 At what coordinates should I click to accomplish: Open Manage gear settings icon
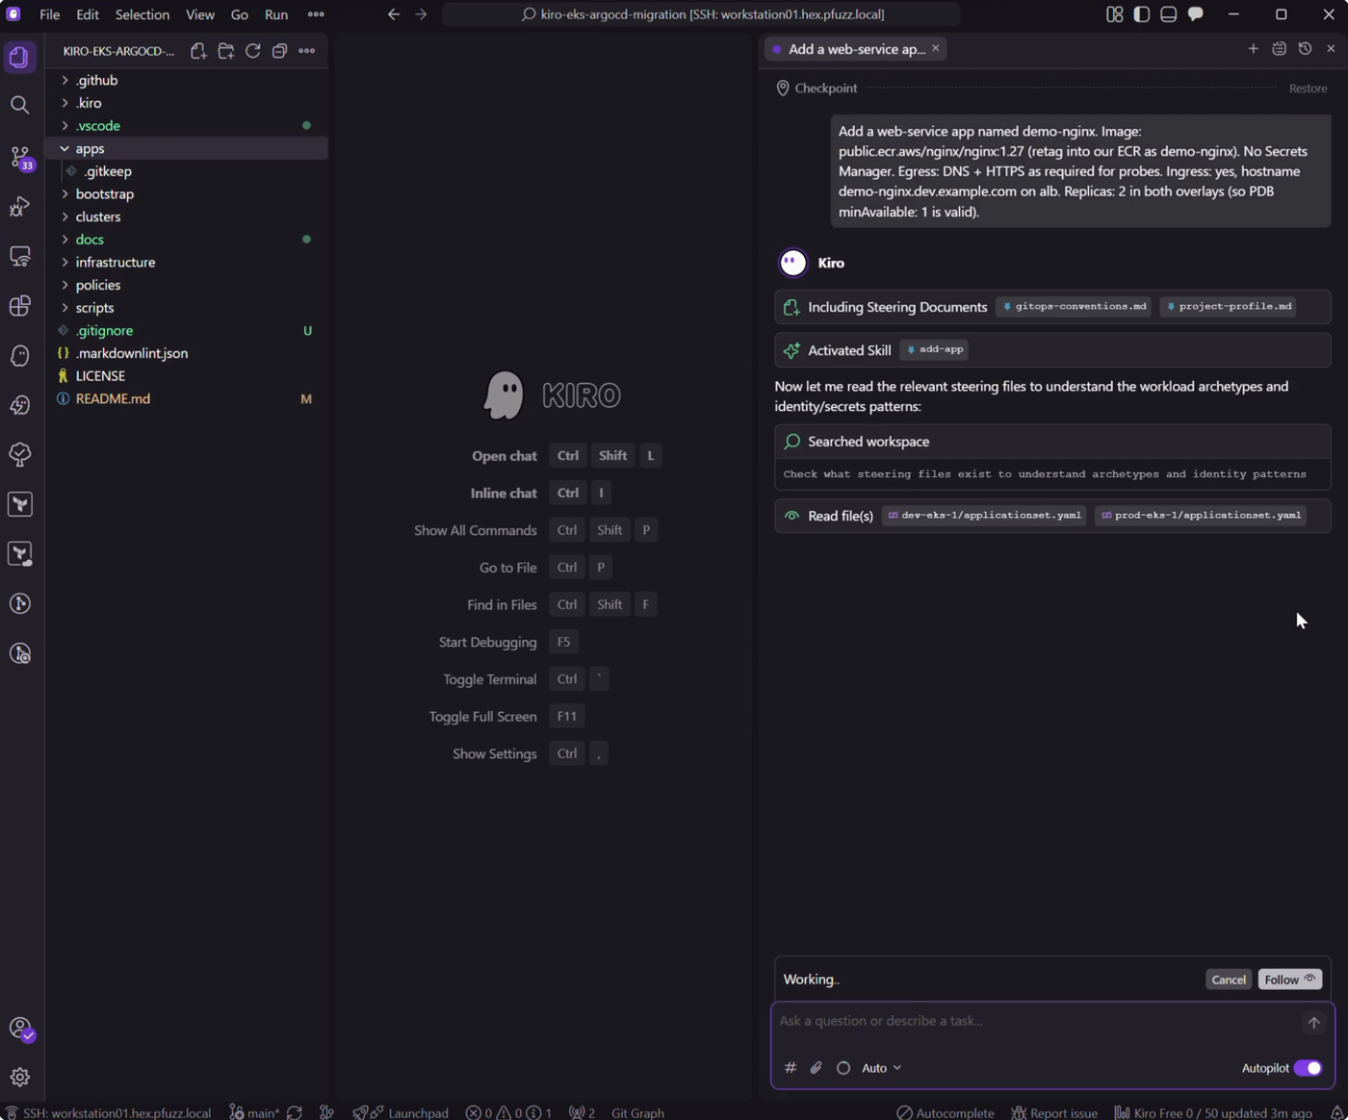point(19,1077)
